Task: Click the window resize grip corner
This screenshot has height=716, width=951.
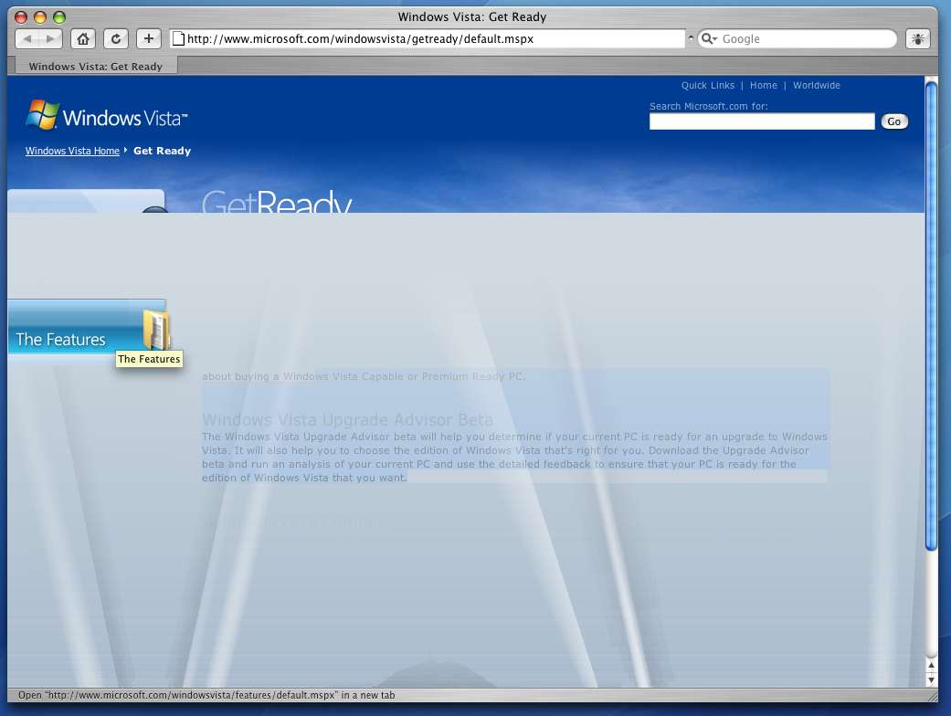Action: click(x=931, y=695)
